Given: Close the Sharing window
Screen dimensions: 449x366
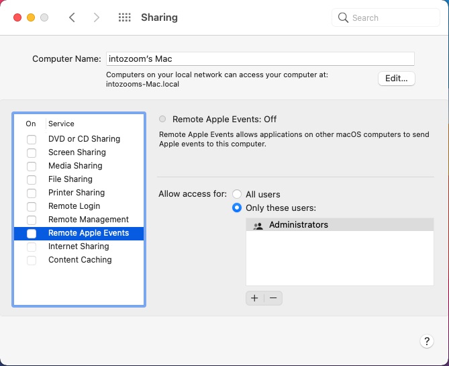Looking at the screenshot, I should click(x=17, y=17).
